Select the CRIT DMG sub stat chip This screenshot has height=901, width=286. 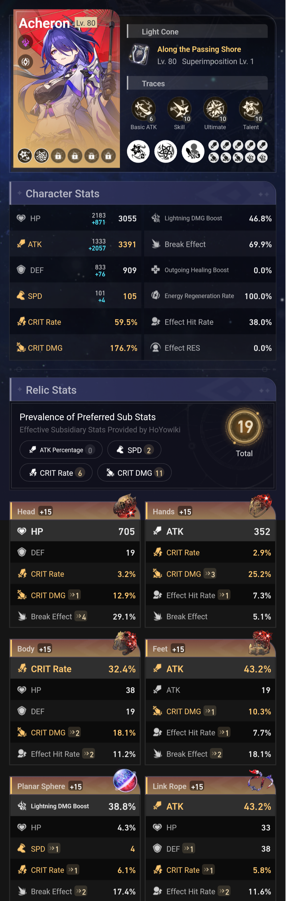coord(134,472)
